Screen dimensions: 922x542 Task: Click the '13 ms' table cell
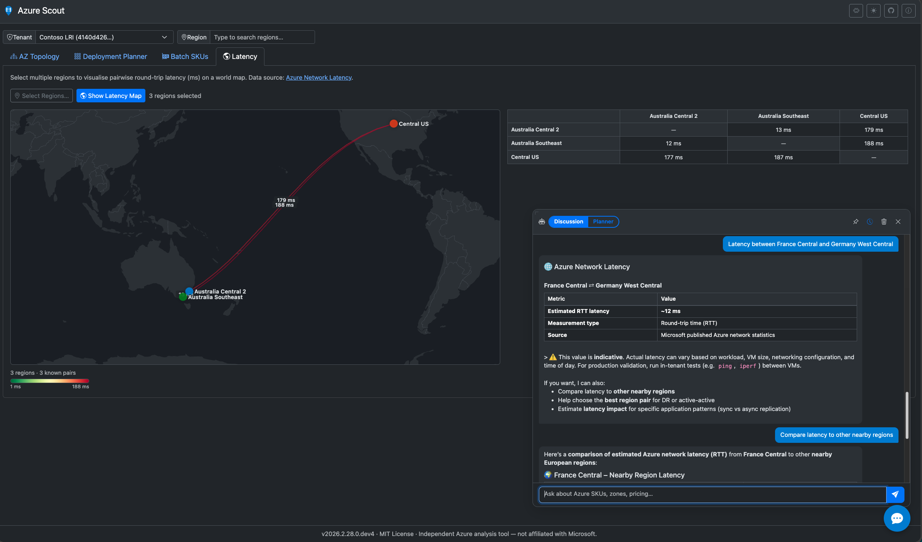[783, 130]
